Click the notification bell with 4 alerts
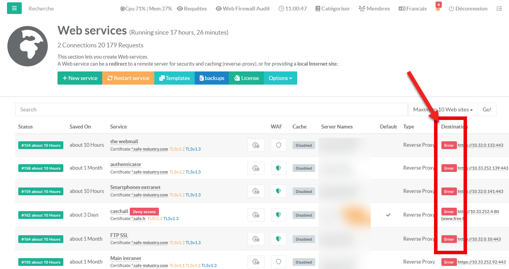This screenshot has width=509, height=269. point(438,9)
